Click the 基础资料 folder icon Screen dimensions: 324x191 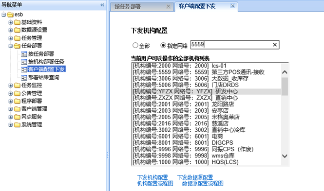[x=17, y=22]
